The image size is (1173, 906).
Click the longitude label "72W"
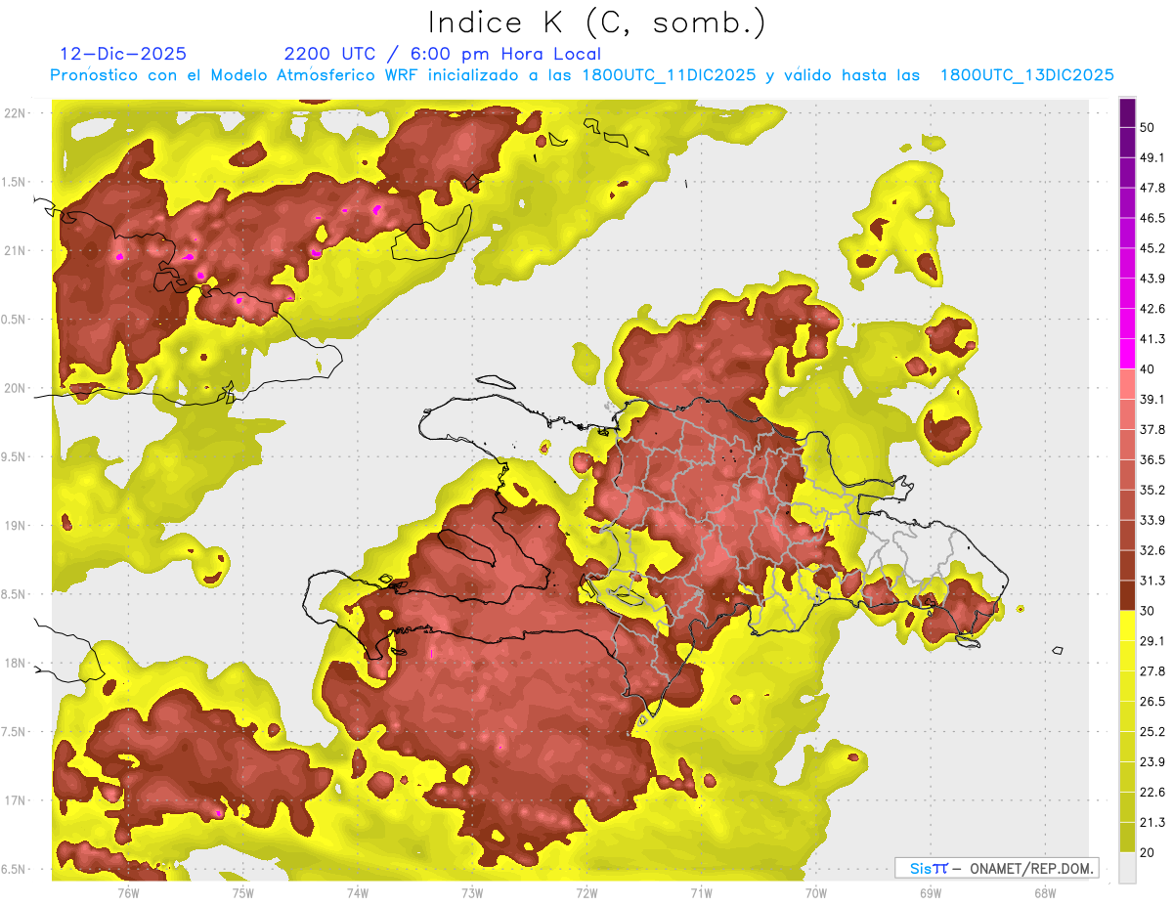(586, 892)
